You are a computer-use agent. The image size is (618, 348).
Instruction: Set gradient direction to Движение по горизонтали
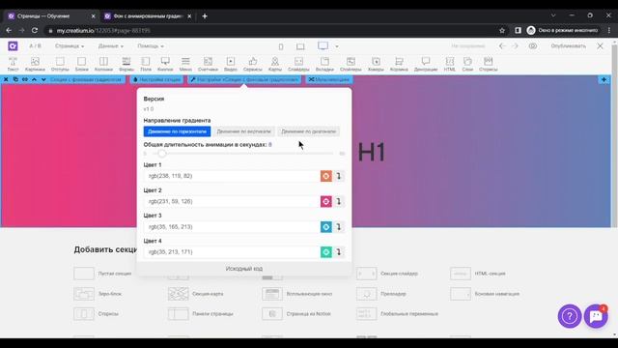(x=177, y=131)
